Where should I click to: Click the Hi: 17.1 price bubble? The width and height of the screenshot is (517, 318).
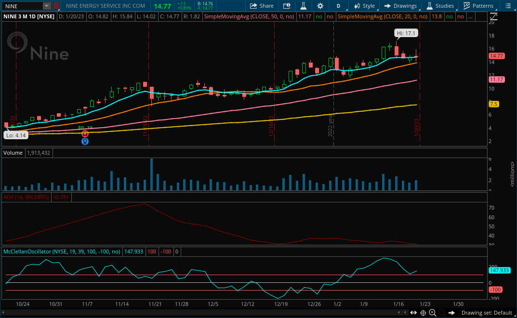point(406,33)
